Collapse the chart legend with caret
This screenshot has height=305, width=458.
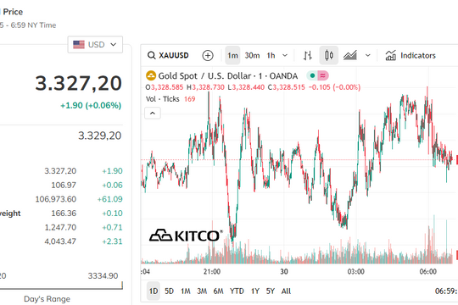(x=153, y=113)
